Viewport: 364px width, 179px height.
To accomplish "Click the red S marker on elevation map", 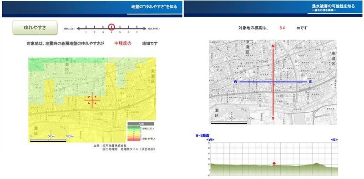I will [x=273, y=118].
